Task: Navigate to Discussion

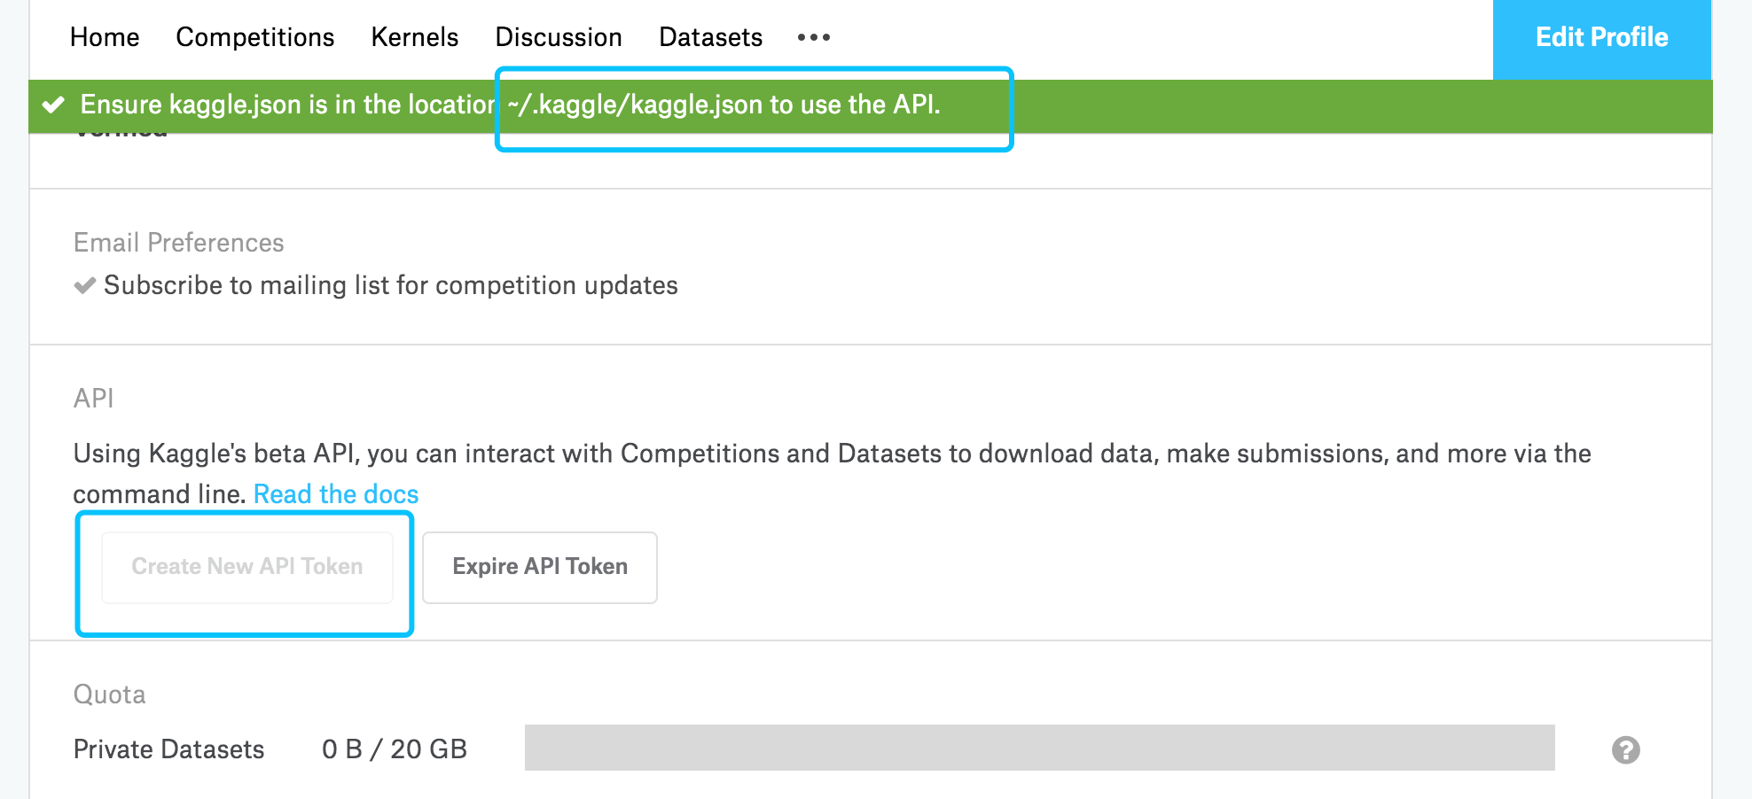Action: pos(559,37)
